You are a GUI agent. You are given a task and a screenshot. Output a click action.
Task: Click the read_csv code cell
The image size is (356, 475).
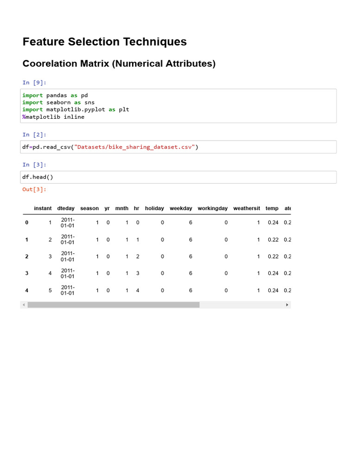[178, 147]
